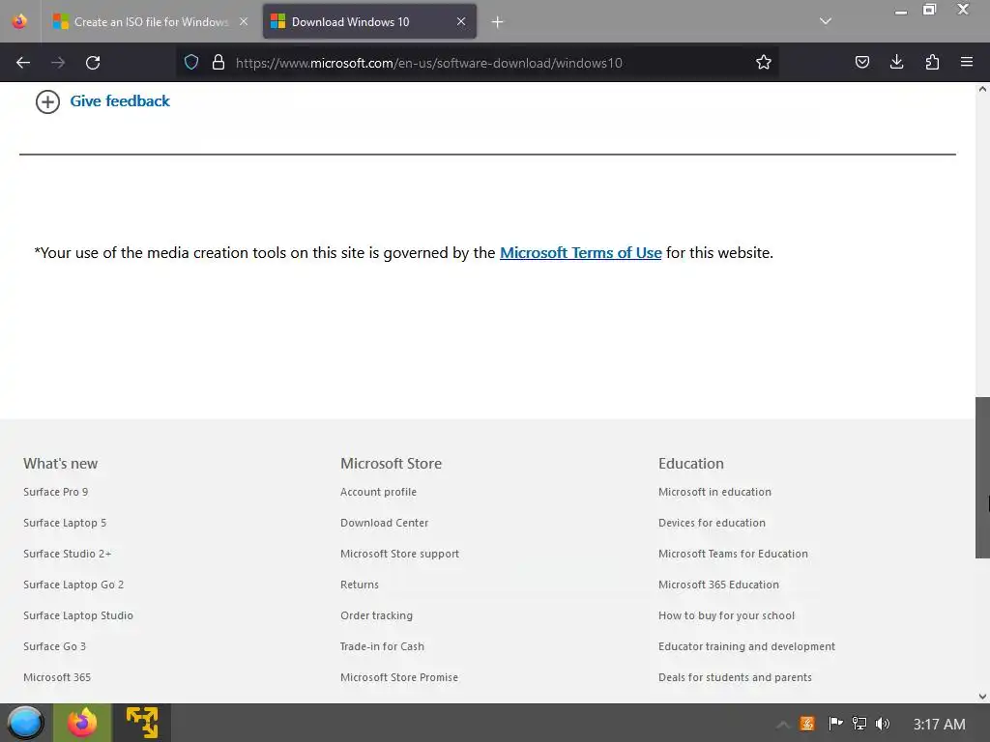
Task: Open the Save to Pocket icon
Action: click(861, 62)
